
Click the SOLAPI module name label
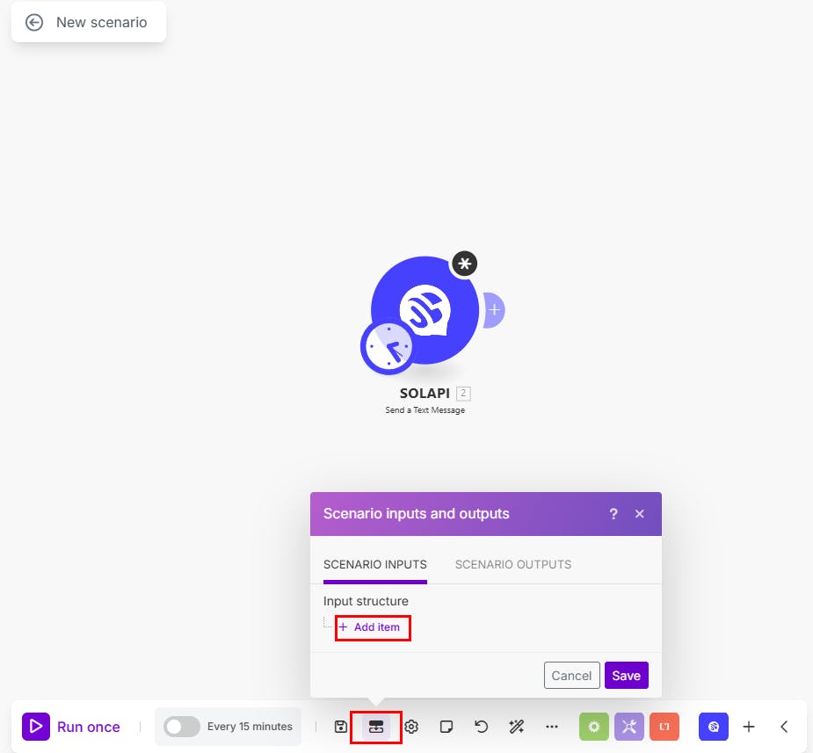425,394
